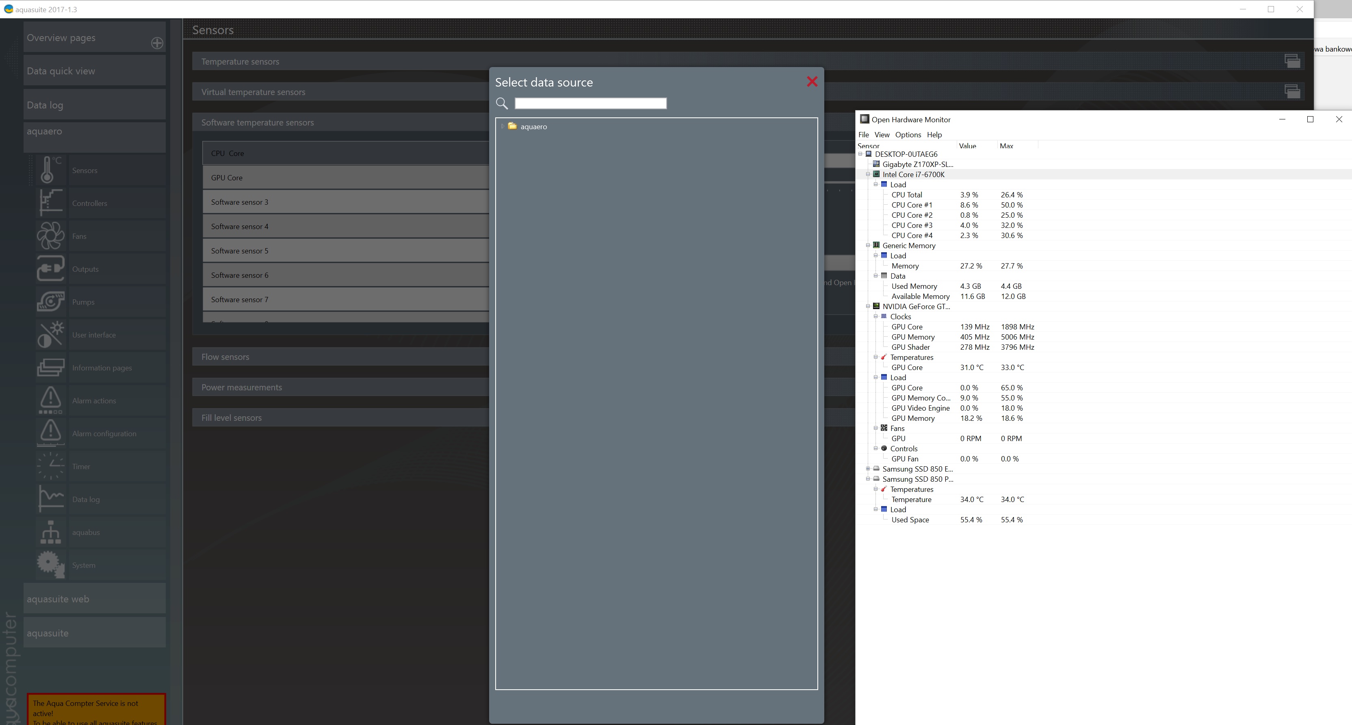Open the aquasuite web section
Viewport: 1352px width, 725px height.
click(x=95, y=599)
